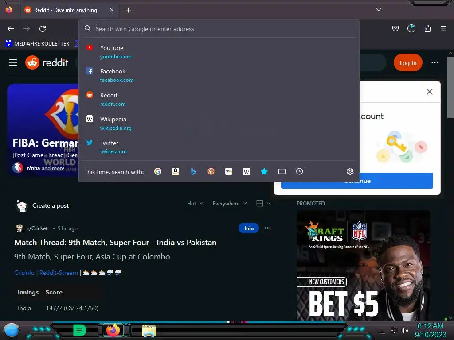The height and width of the screenshot is (340, 454).
Task: Click the Start orb button
Action: 12,331
